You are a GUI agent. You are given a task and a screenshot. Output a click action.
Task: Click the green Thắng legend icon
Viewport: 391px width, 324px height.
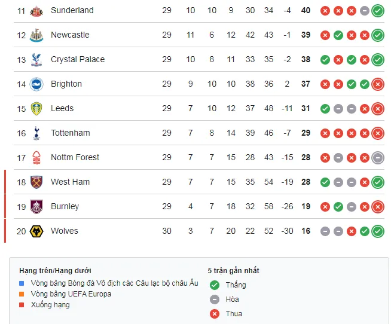[215, 285]
